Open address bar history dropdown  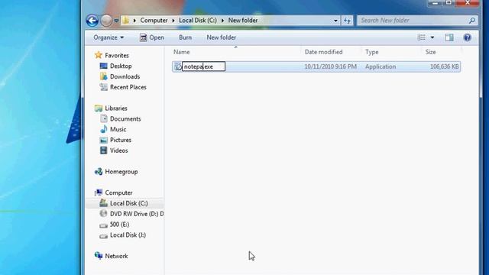pyautogui.click(x=335, y=21)
